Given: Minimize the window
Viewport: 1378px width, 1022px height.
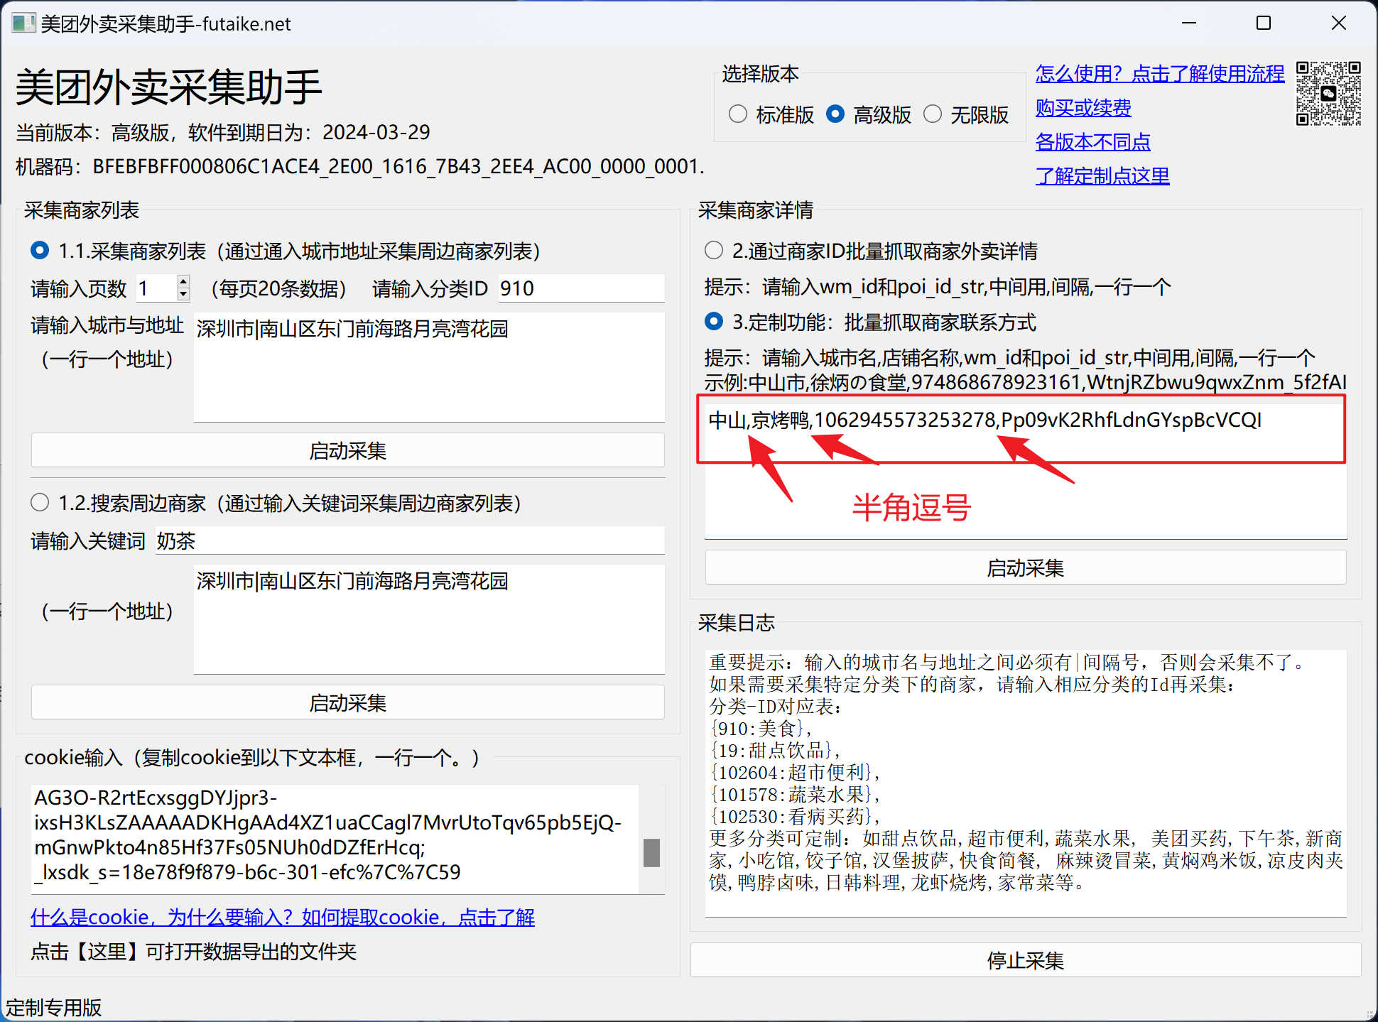Looking at the screenshot, I should pos(1189,23).
